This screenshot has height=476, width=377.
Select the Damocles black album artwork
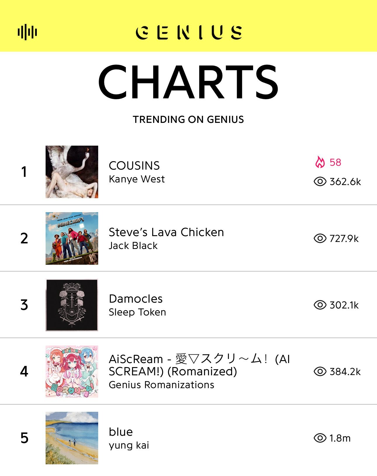tap(72, 305)
